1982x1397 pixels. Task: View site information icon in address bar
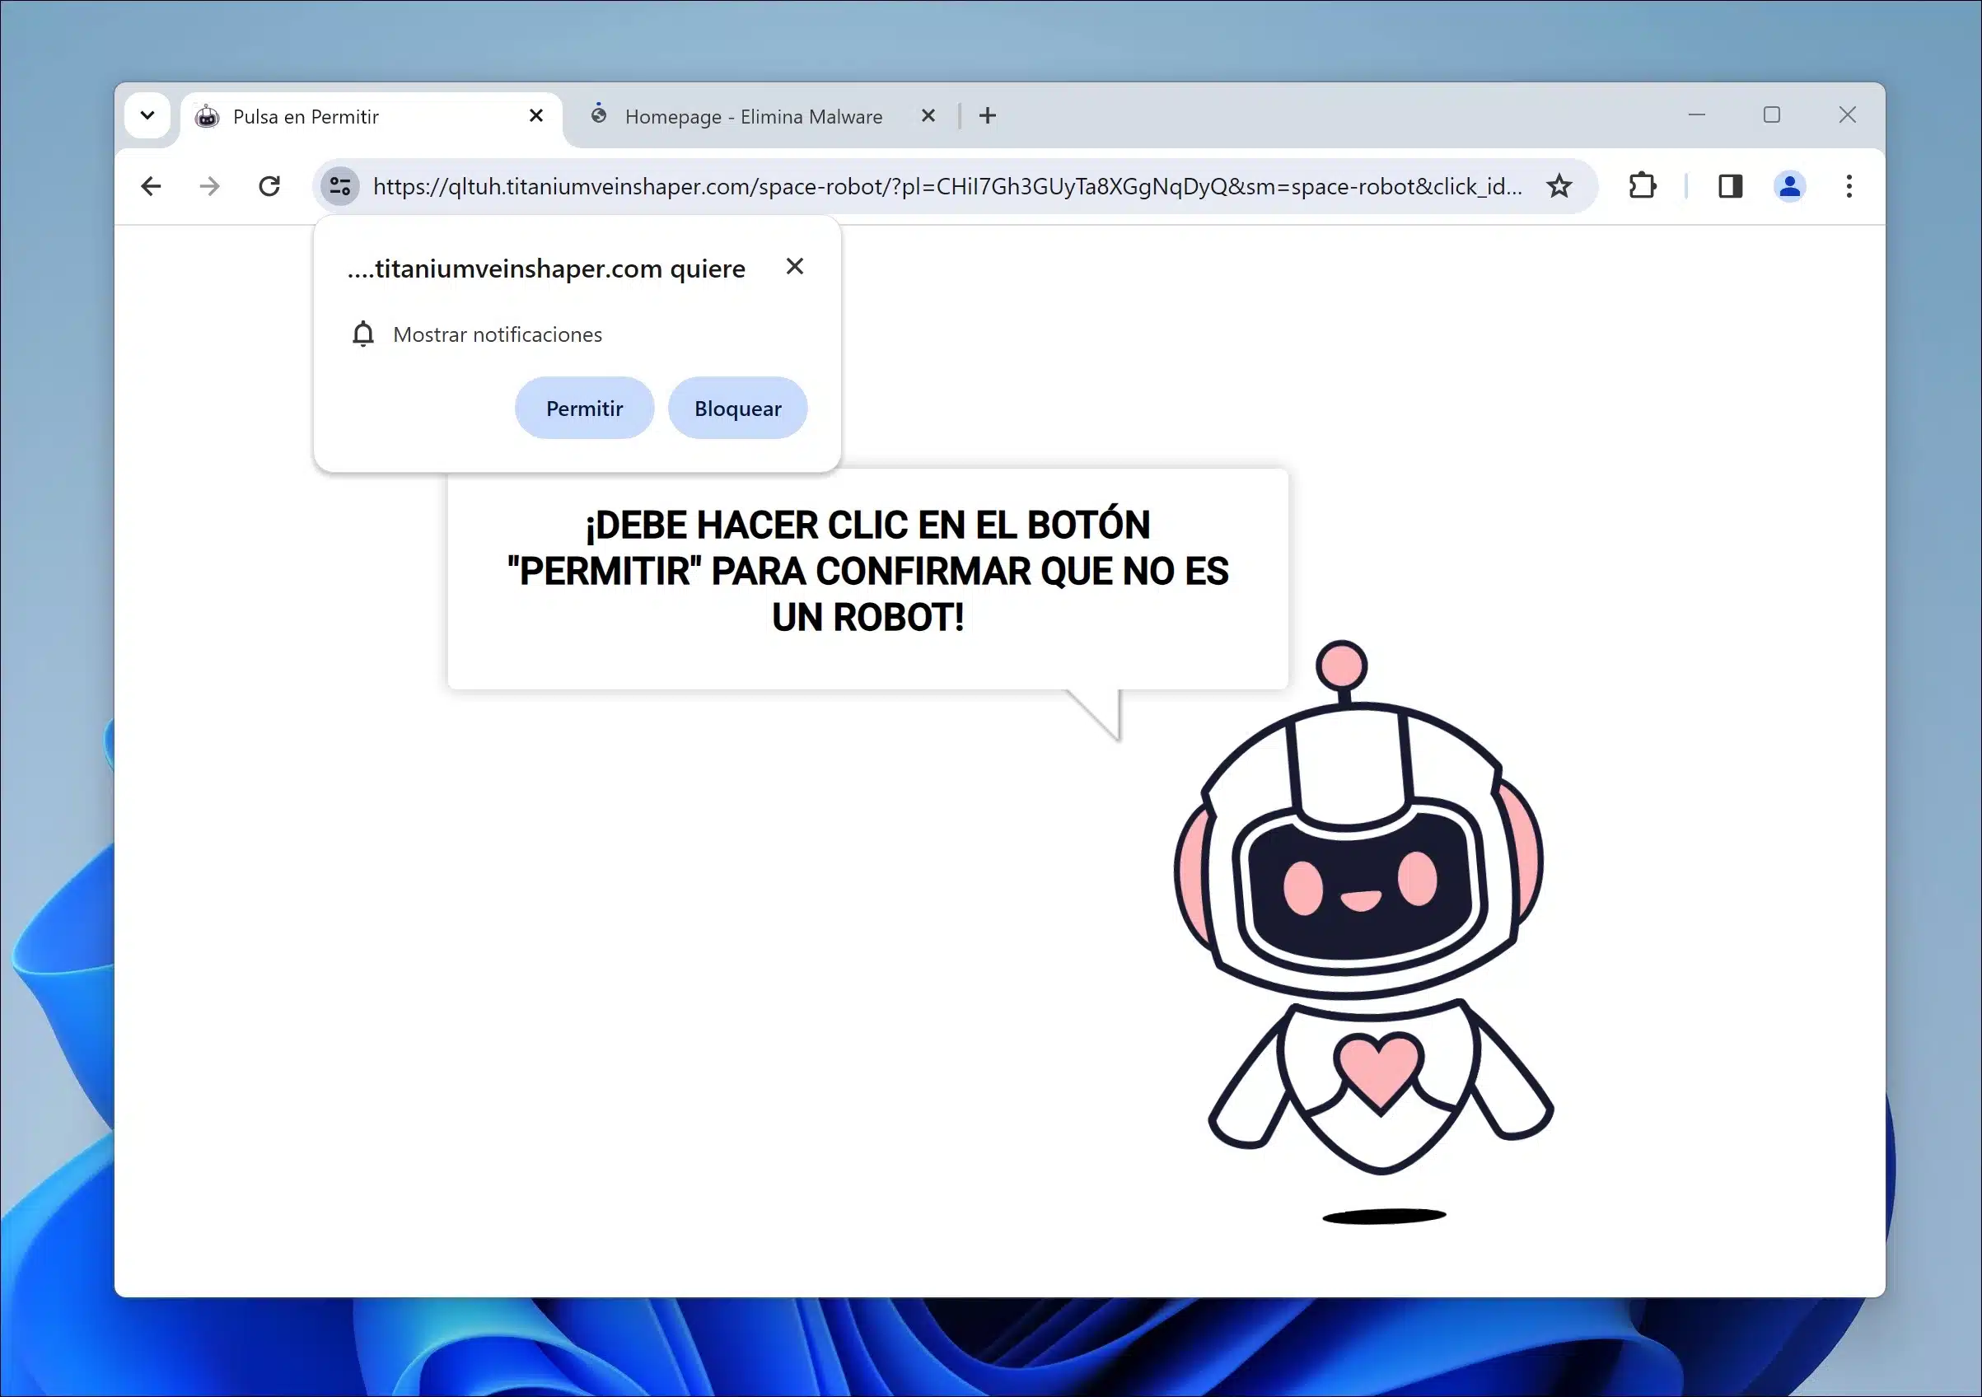point(340,186)
